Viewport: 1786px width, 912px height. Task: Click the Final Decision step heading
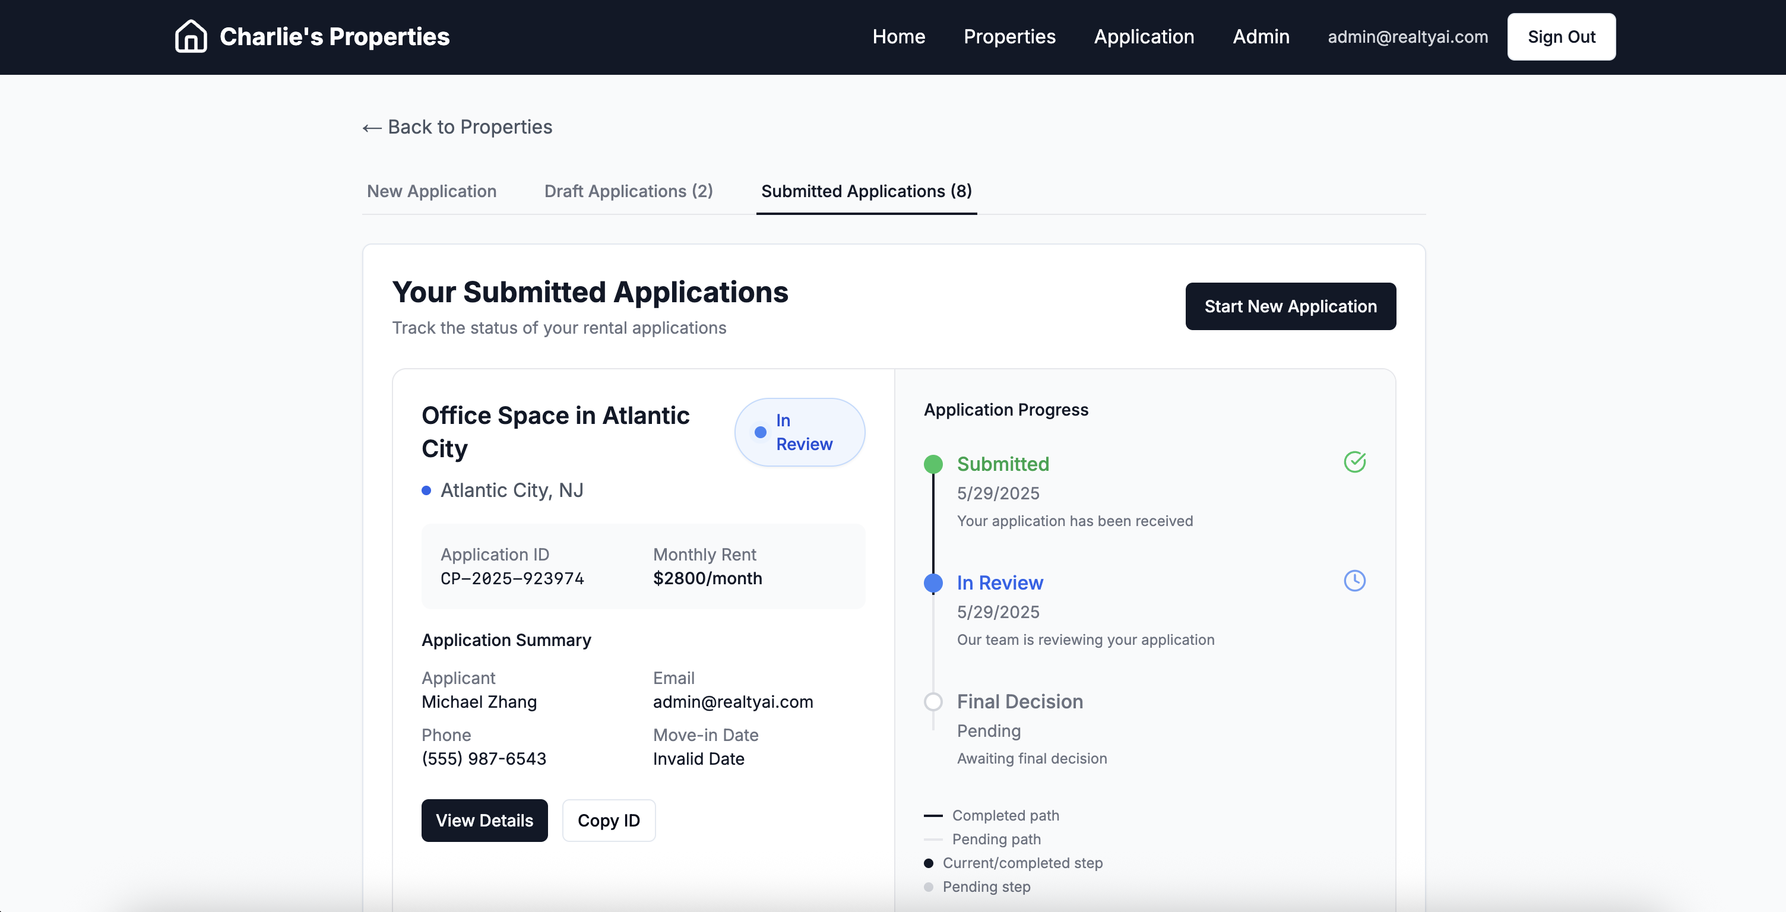click(1020, 701)
